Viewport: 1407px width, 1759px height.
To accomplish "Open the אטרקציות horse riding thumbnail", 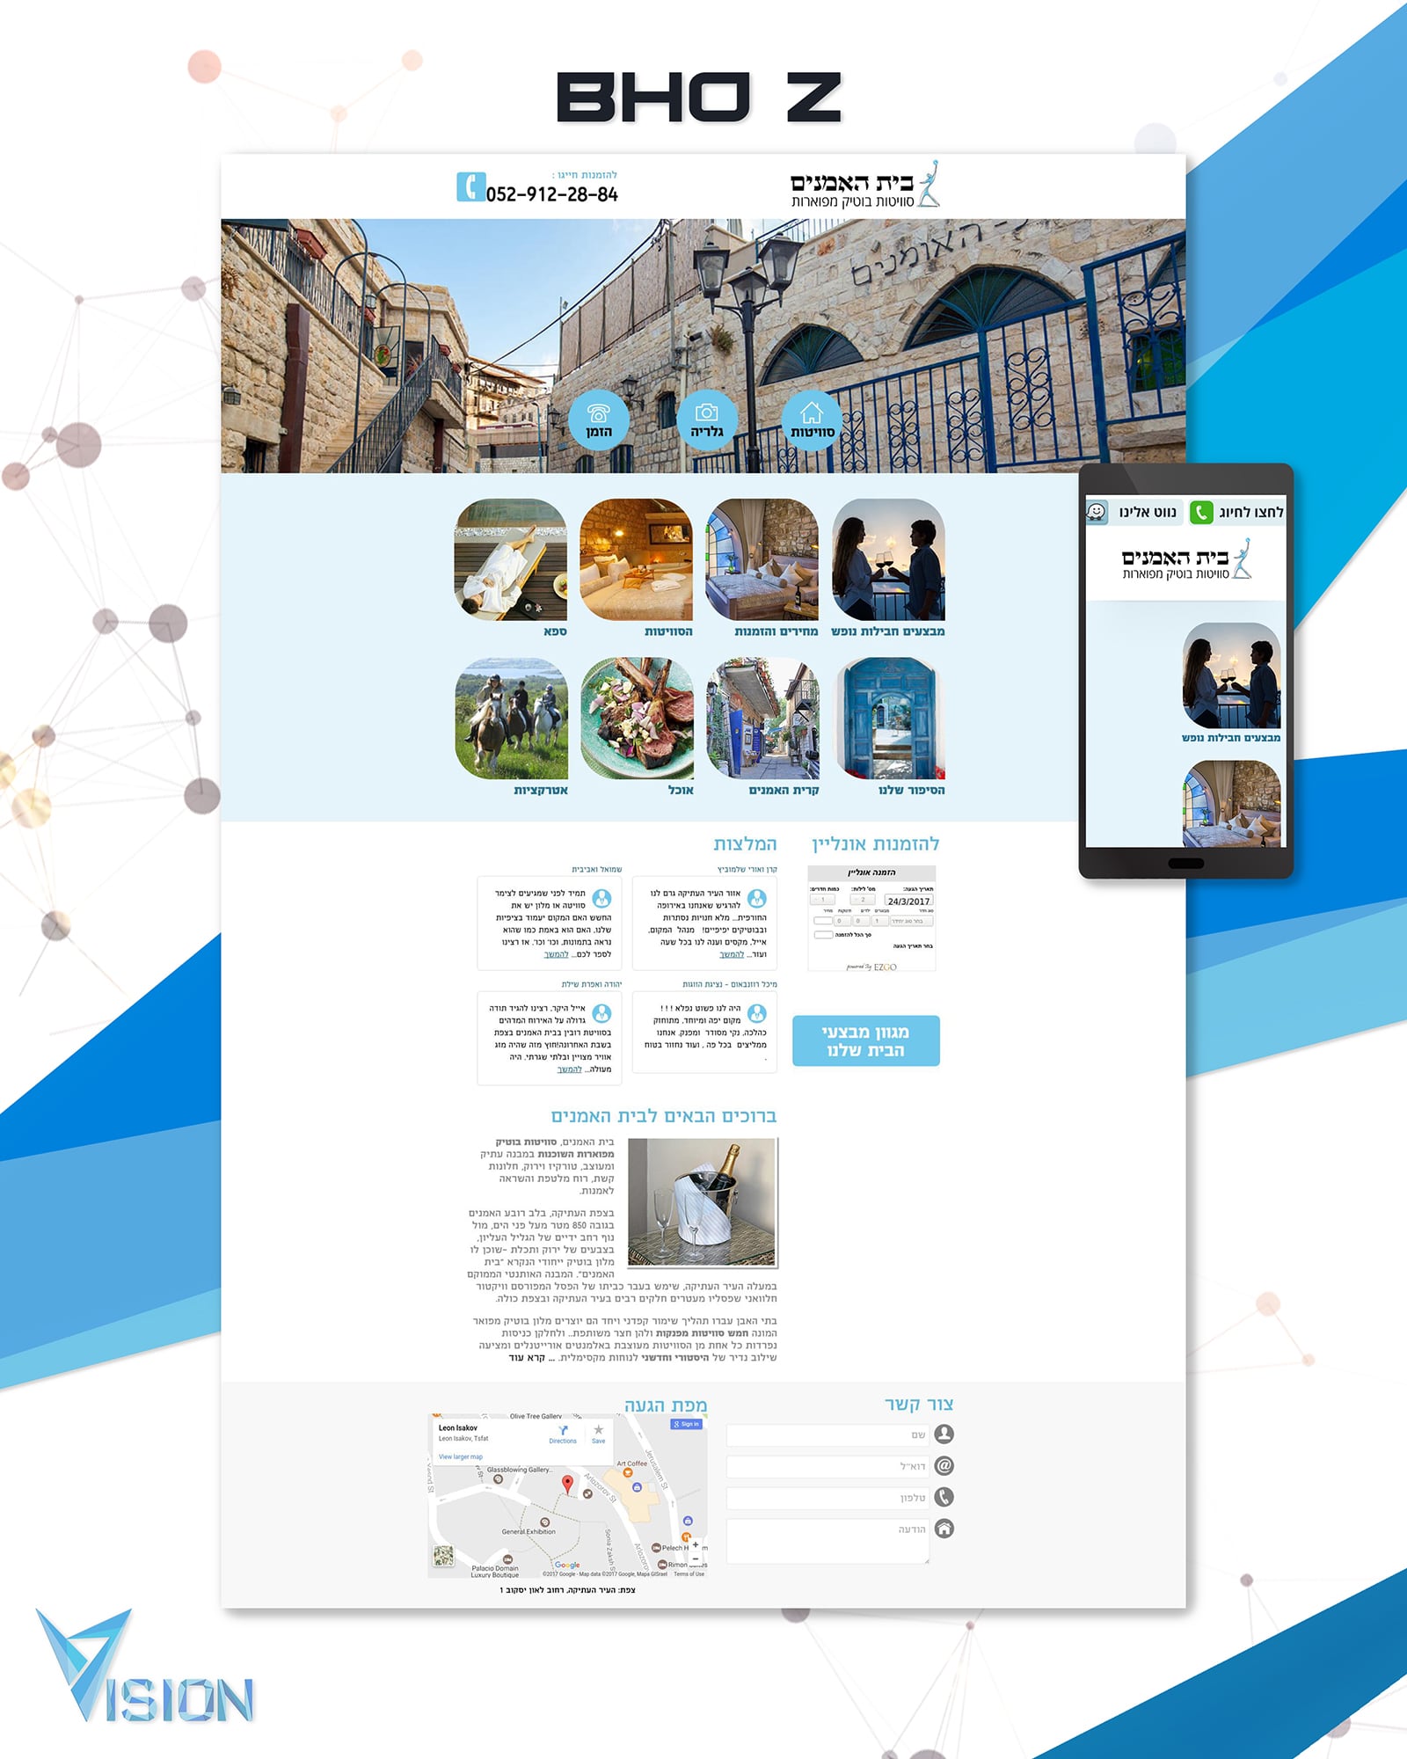I will coord(511,719).
